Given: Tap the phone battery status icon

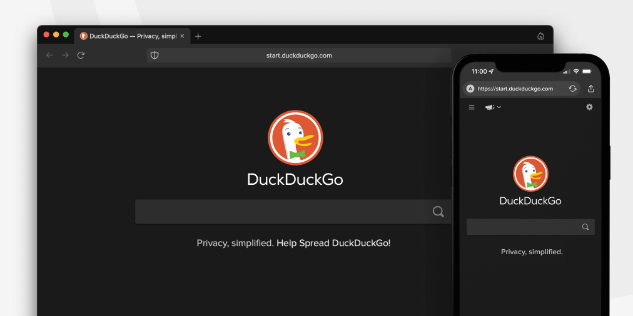Looking at the screenshot, I should coord(587,71).
